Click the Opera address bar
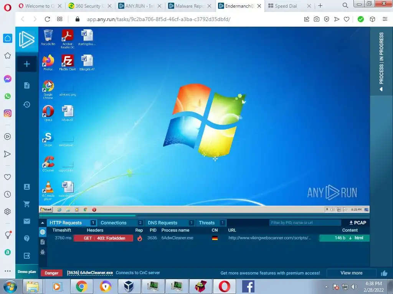 (x=159, y=19)
